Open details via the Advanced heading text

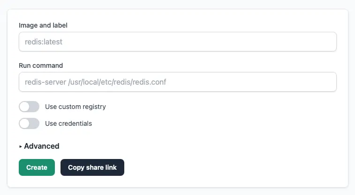(x=42, y=146)
